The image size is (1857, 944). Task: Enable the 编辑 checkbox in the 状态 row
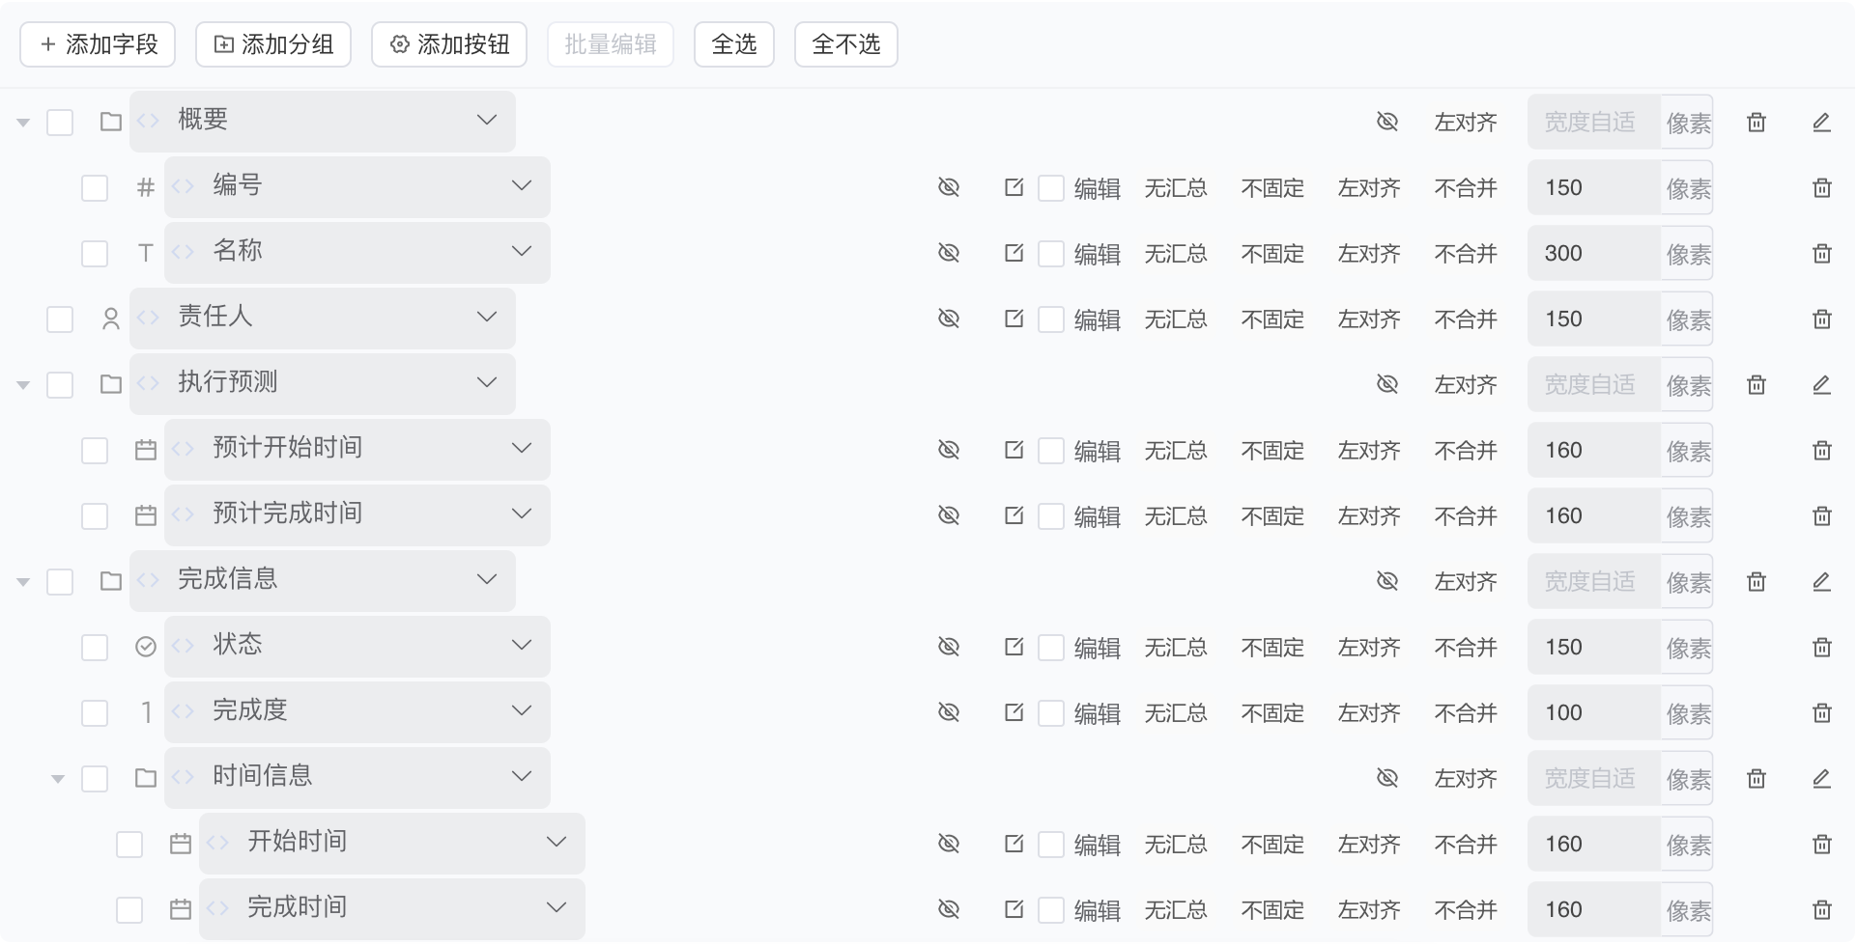pos(1051,646)
